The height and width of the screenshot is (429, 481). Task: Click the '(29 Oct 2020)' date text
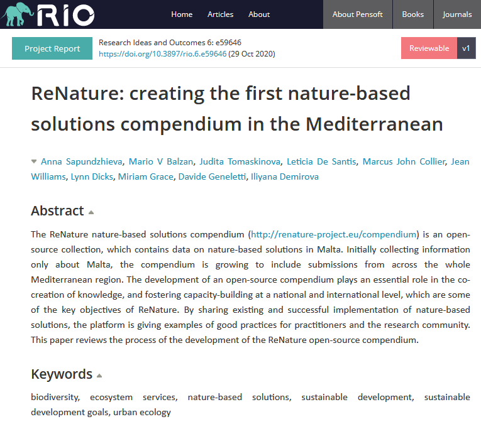(x=252, y=54)
